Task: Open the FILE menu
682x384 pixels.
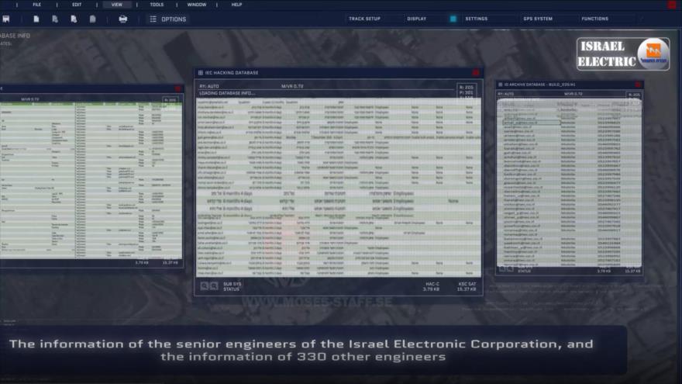Action: coord(37,5)
